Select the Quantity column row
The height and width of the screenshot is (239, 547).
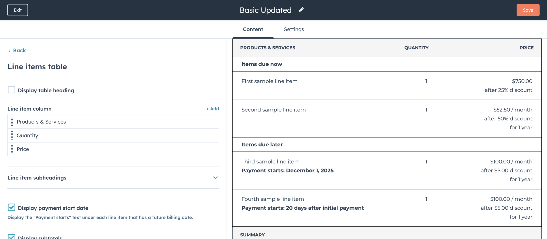click(113, 135)
